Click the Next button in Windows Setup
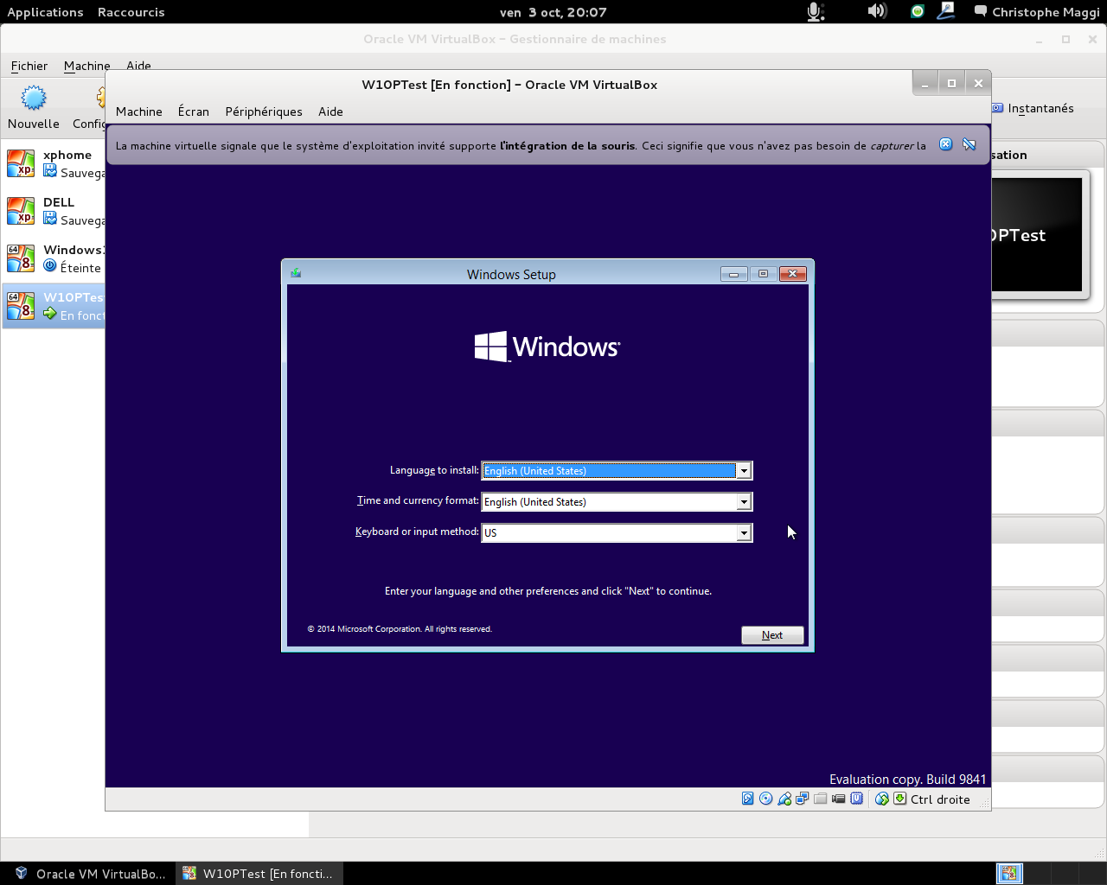 point(772,635)
